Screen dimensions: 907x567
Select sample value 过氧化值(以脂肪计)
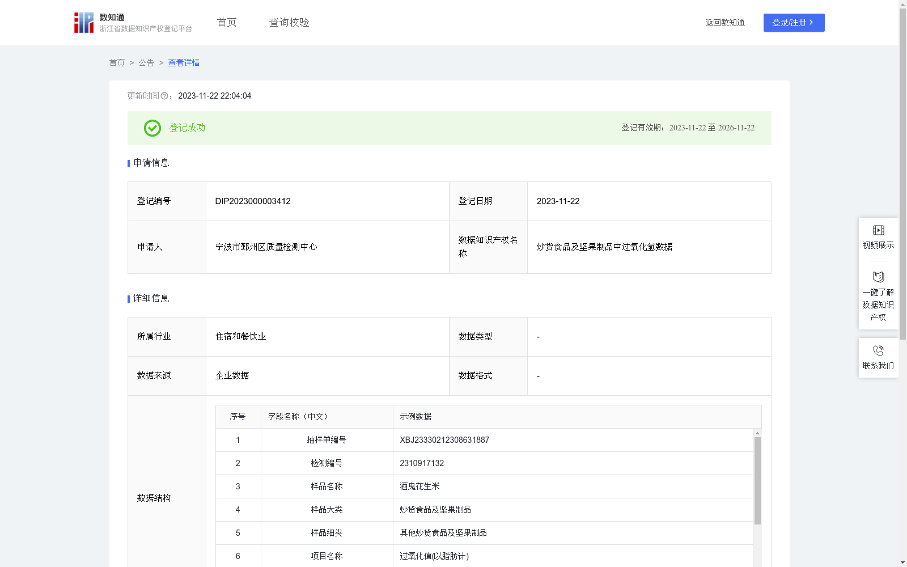(x=434, y=556)
